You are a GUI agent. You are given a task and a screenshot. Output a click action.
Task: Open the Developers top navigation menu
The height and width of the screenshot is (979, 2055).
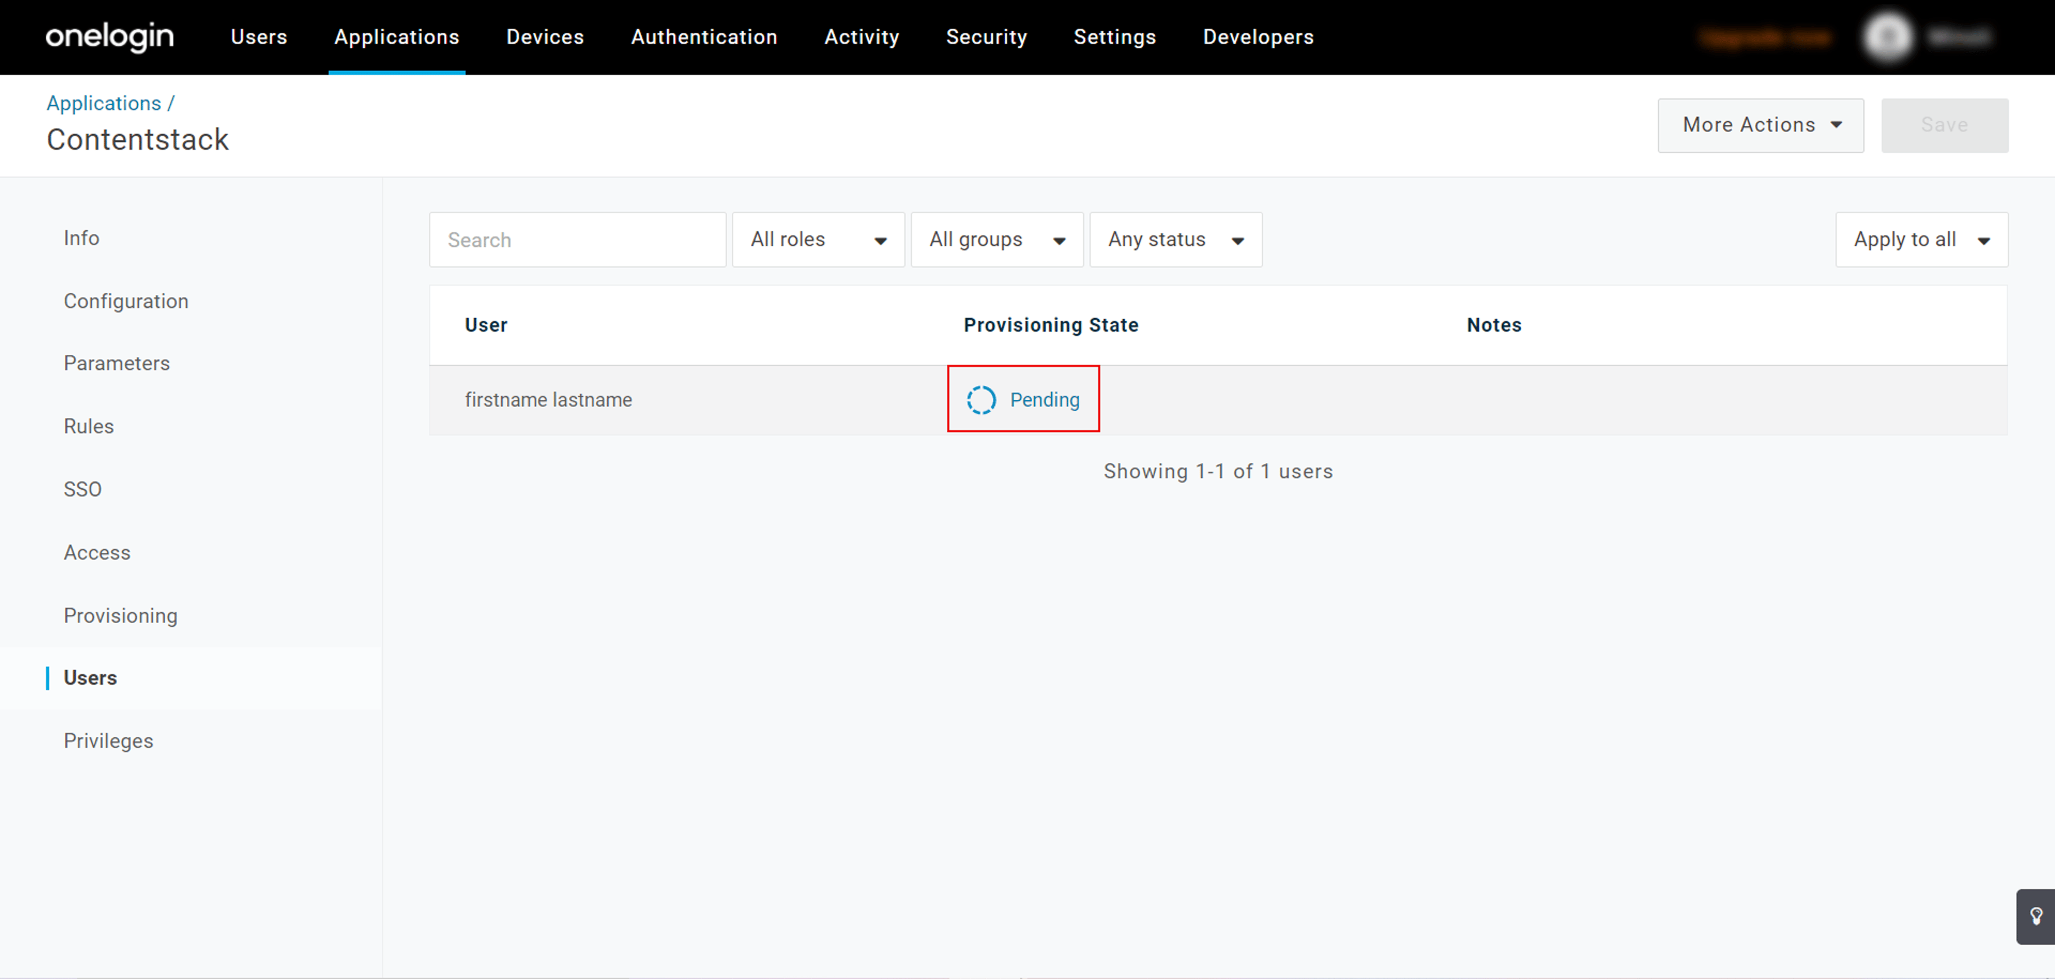coord(1258,37)
